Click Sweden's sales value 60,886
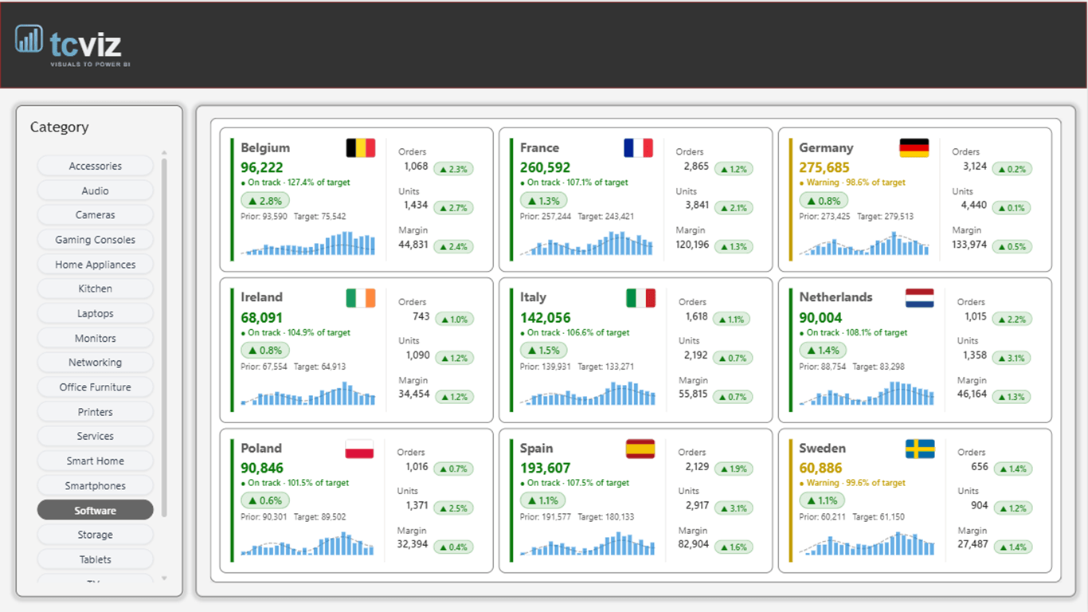Image resolution: width=1088 pixels, height=612 pixels. (821, 468)
